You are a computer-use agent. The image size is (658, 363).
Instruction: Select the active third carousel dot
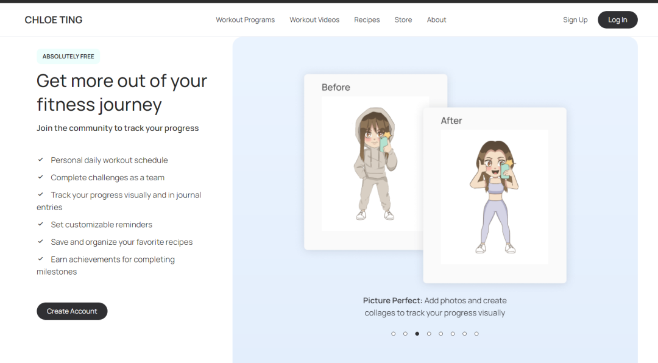click(x=417, y=334)
